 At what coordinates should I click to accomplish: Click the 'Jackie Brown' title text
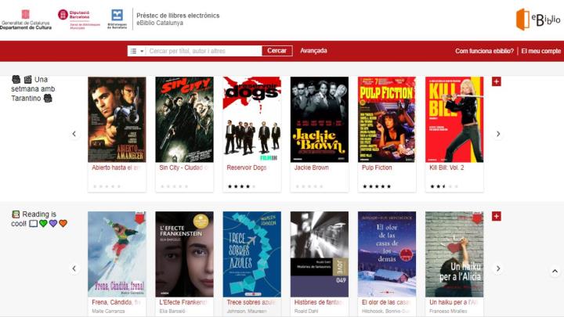click(311, 168)
